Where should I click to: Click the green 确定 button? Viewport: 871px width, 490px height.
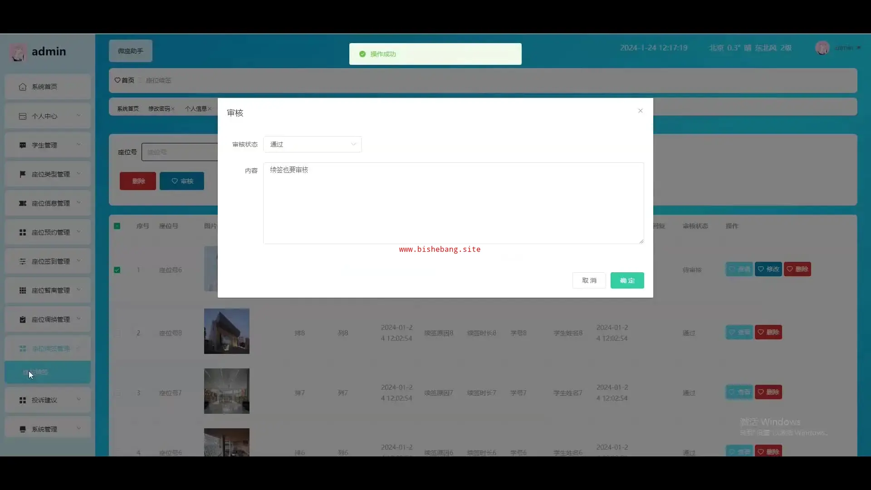coord(627,280)
